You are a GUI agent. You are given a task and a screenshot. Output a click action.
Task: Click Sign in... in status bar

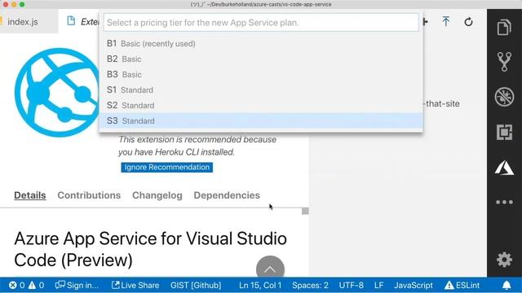[77, 285]
